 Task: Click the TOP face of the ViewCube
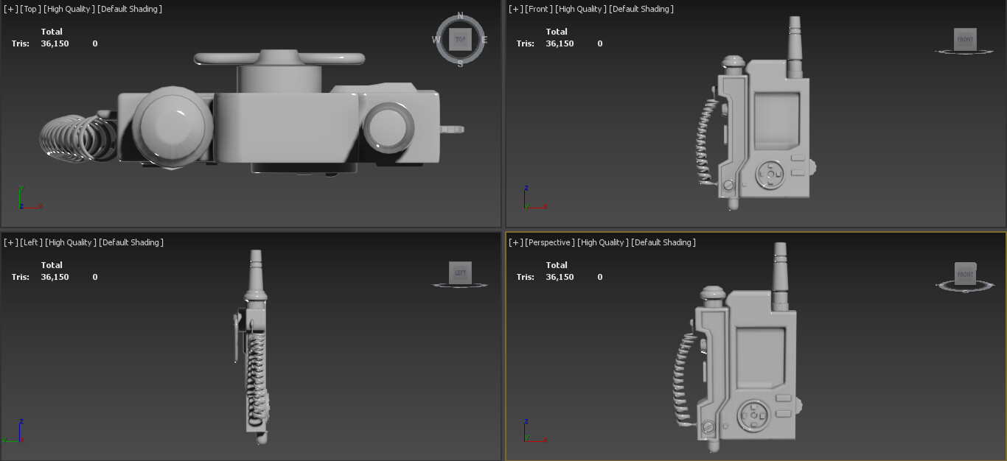[x=461, y=39]
